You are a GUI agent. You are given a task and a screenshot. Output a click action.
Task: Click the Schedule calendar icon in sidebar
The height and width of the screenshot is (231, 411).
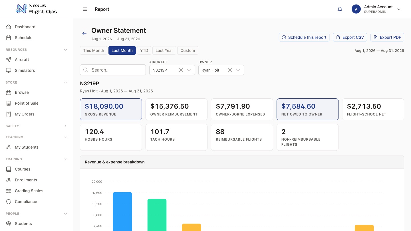pyautogui.click(x=9, y=38)
